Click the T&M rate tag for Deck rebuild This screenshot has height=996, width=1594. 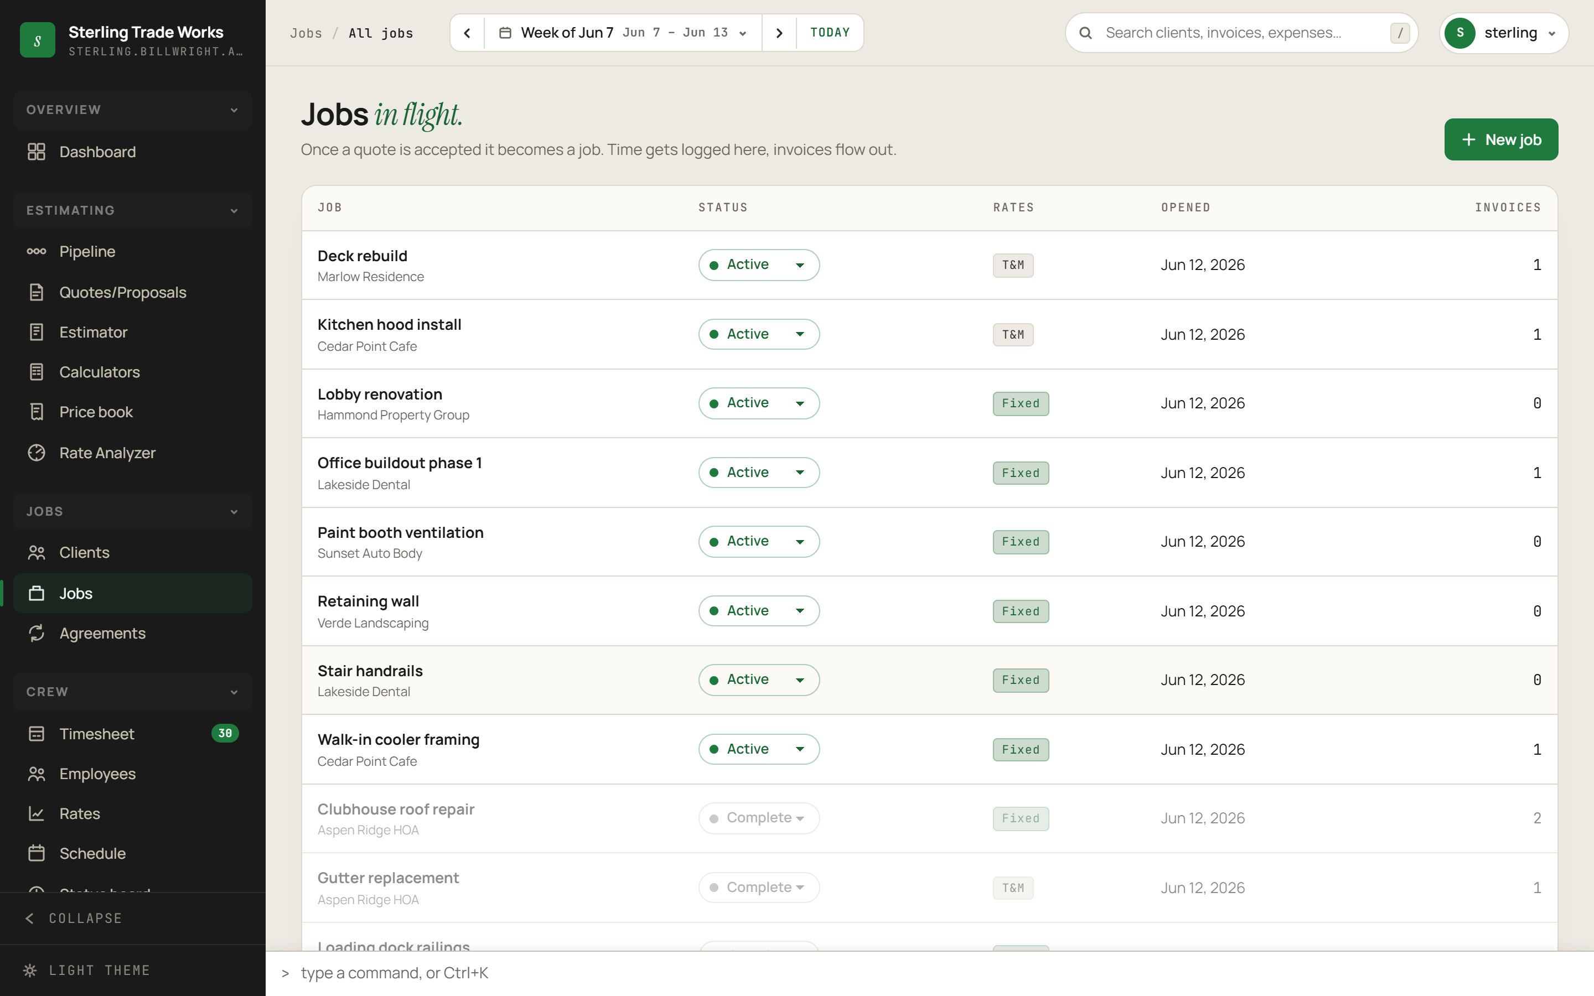(x=1013, y=265)
